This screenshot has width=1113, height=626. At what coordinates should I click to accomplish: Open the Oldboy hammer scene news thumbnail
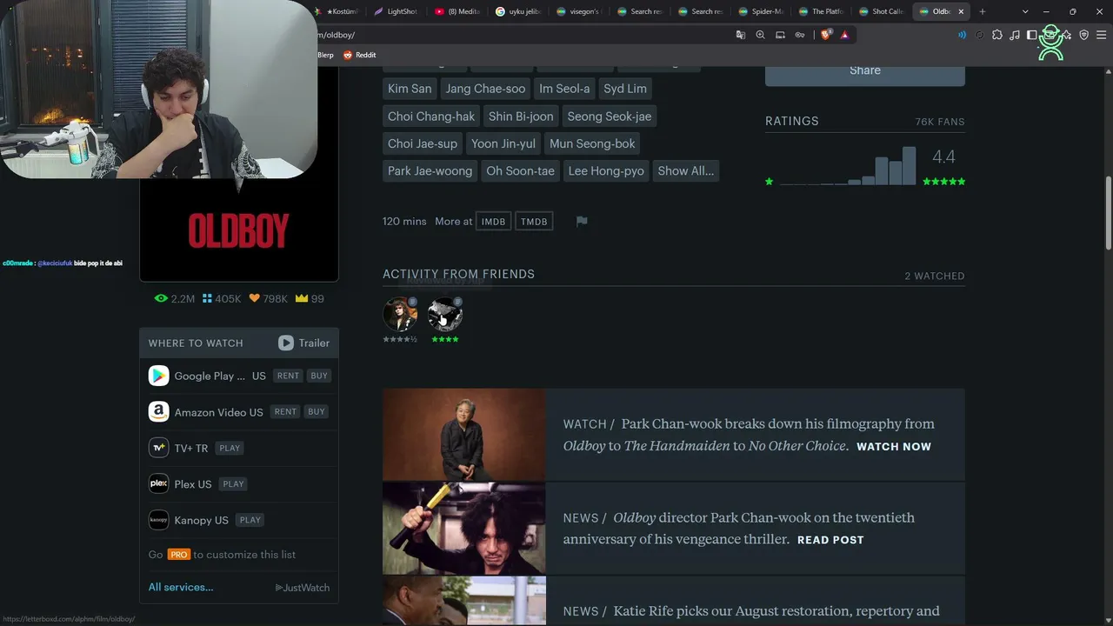point(464,528)
